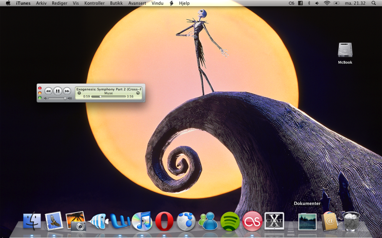The image size is (382, 238).
Task: Click the Facebook status icon in menu bar
Action: (x=300, y=3)
